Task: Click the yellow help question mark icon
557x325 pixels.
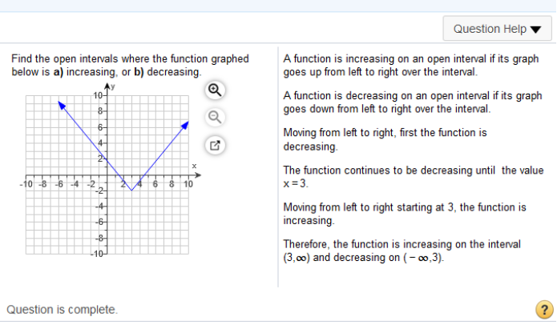Action: tap(544, 309)
